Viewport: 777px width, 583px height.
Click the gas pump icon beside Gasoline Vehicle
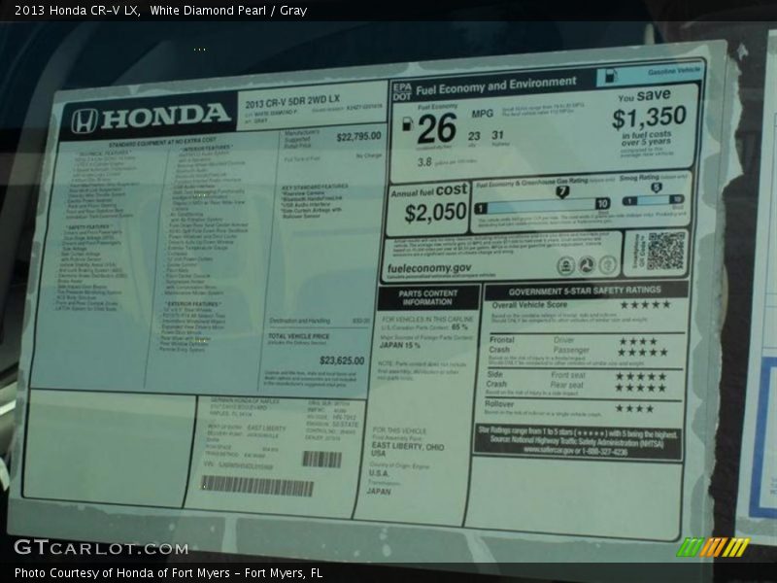pos(611,76)
